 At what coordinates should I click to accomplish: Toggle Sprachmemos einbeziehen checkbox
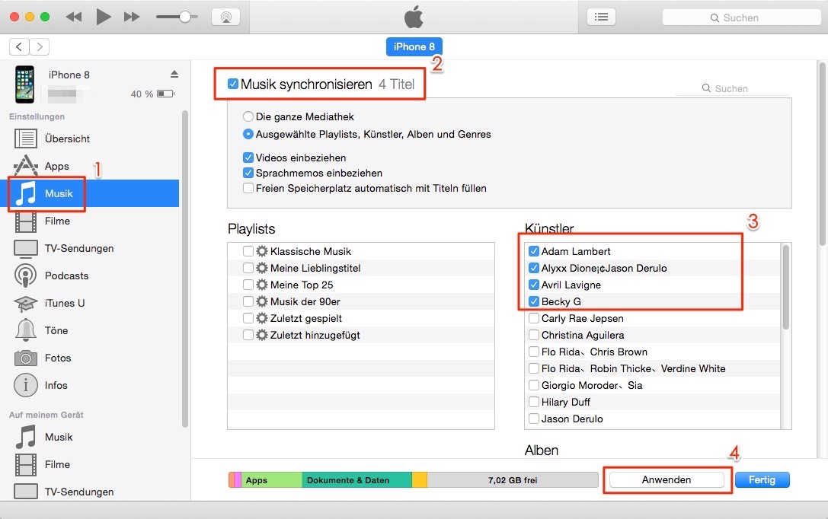tap(248, 173)
